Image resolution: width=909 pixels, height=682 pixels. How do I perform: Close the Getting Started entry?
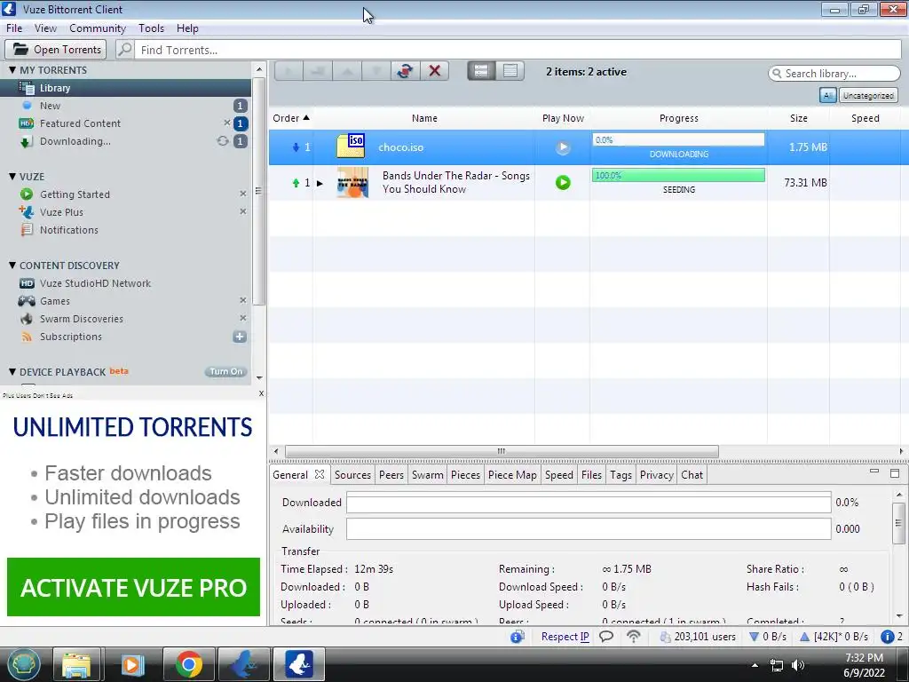(243, 194)
